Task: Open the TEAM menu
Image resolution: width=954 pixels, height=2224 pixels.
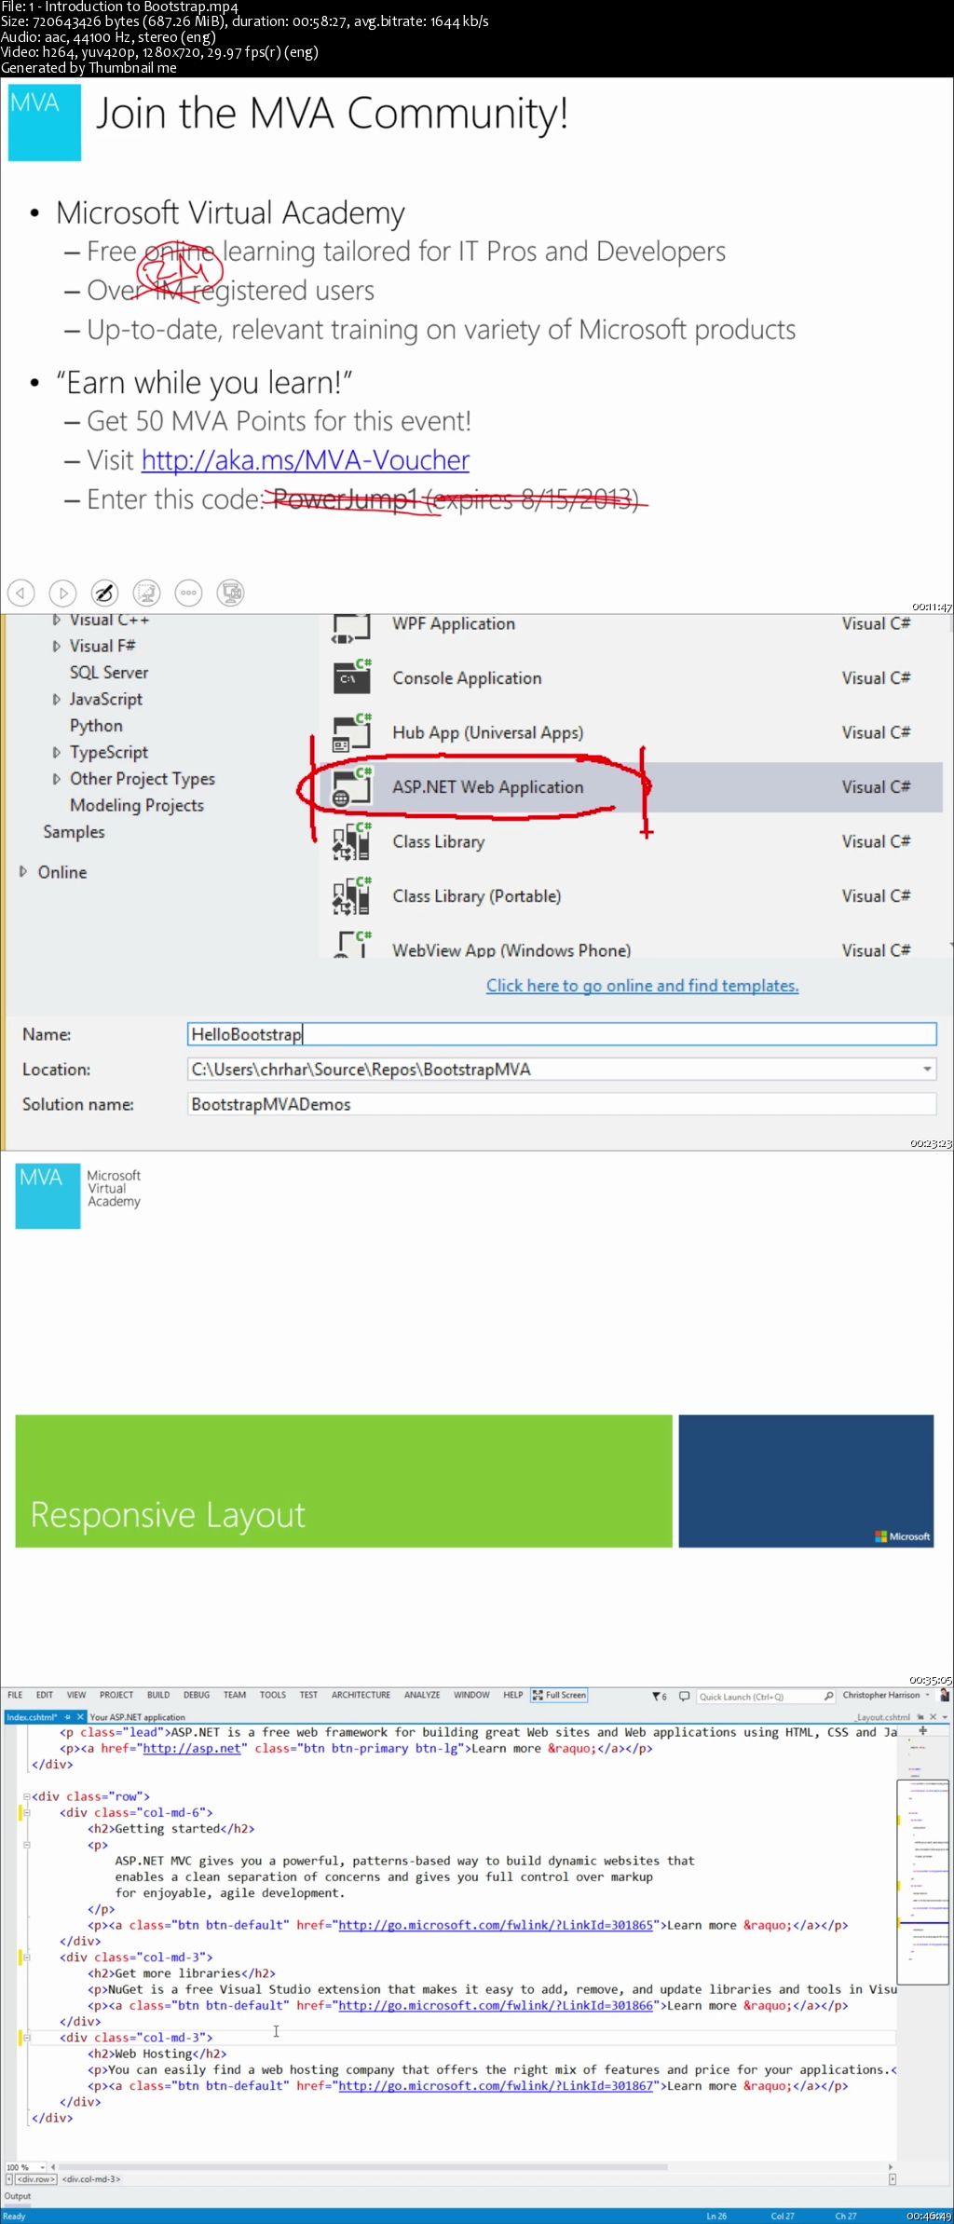Action: (x=235, y=1695)
